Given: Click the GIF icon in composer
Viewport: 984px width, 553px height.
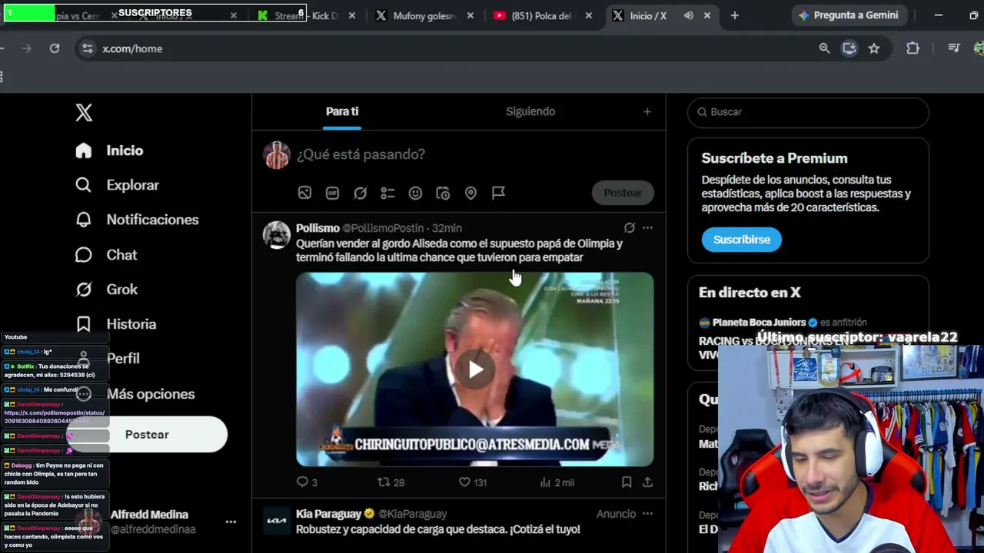Looking at the screenshot, I should point(332,193).
